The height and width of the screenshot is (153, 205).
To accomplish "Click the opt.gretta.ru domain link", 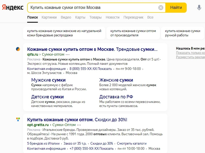I will coord(38,125).
